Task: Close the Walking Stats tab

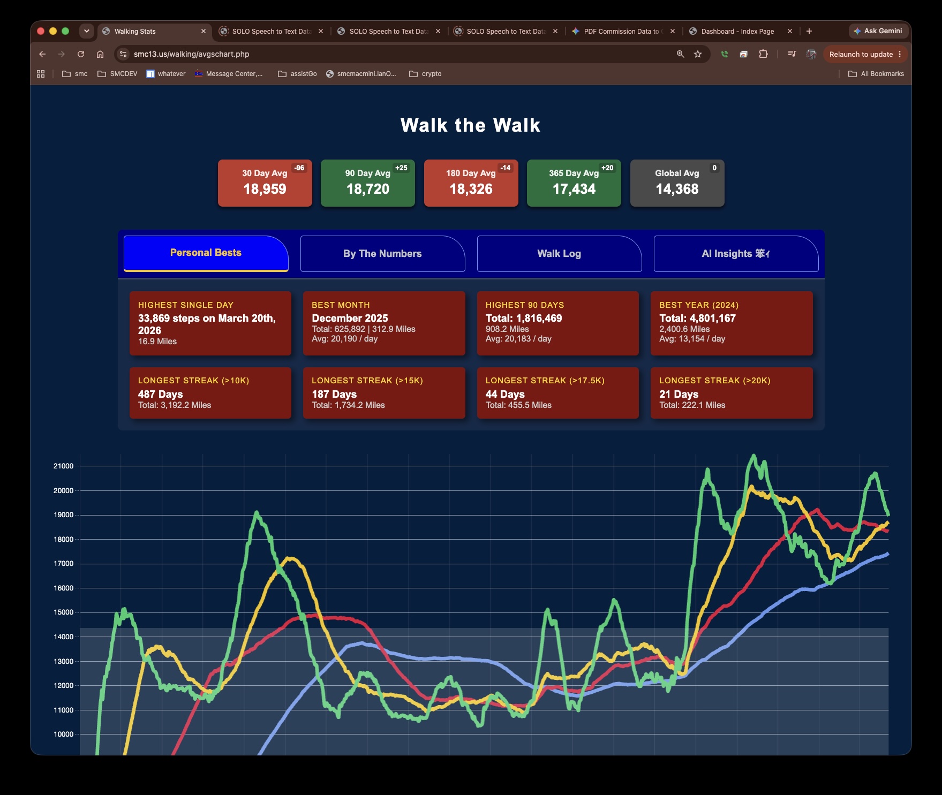Action: coord(204,31)
